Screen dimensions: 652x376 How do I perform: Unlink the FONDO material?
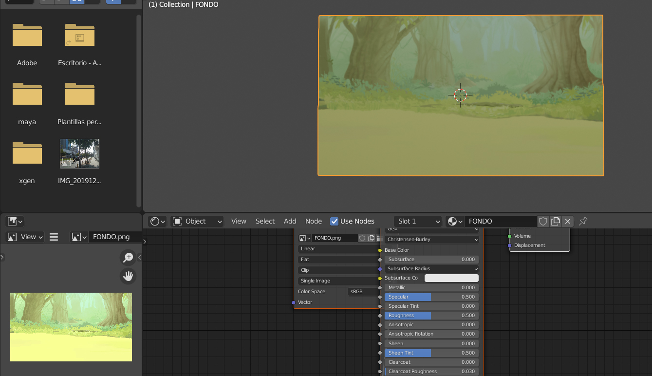pyautogui.click(x=568, y=222)
